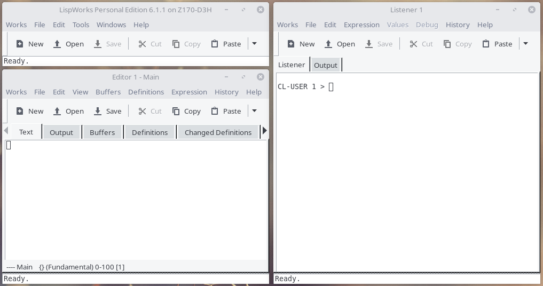Screen dimensions: 543x286
Task: Click Copy icon in Editor 1 toolbar
Action: coord(176,111)
